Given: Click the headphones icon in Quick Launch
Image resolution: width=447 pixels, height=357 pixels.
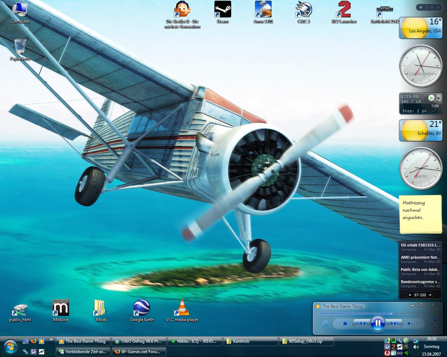Looking at the screenshot, I should tap(34, 352).
